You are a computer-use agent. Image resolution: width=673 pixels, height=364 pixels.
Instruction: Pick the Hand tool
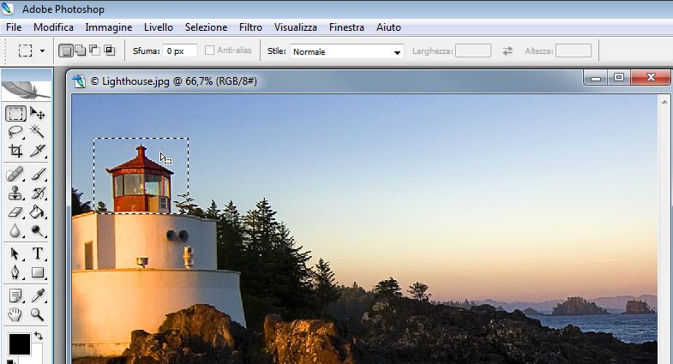(x=15, y=314)
